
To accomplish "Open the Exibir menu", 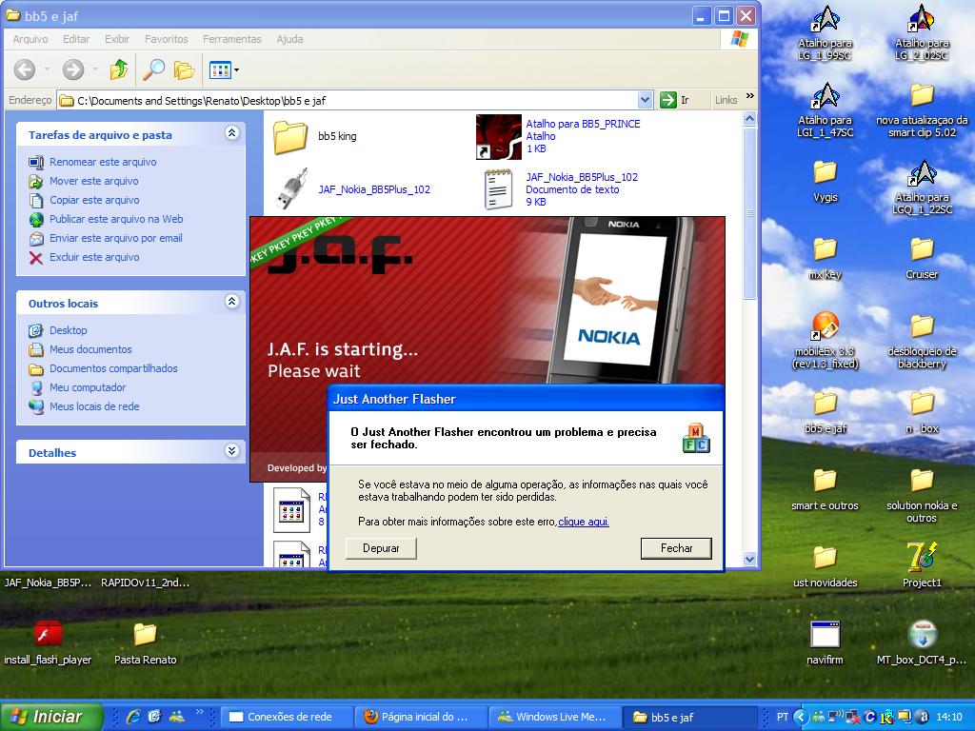I will point(117,39).
